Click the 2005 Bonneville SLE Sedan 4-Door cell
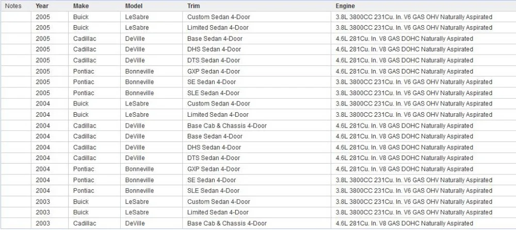This screenshot has height=230, width=516. (x=256, y=93)
